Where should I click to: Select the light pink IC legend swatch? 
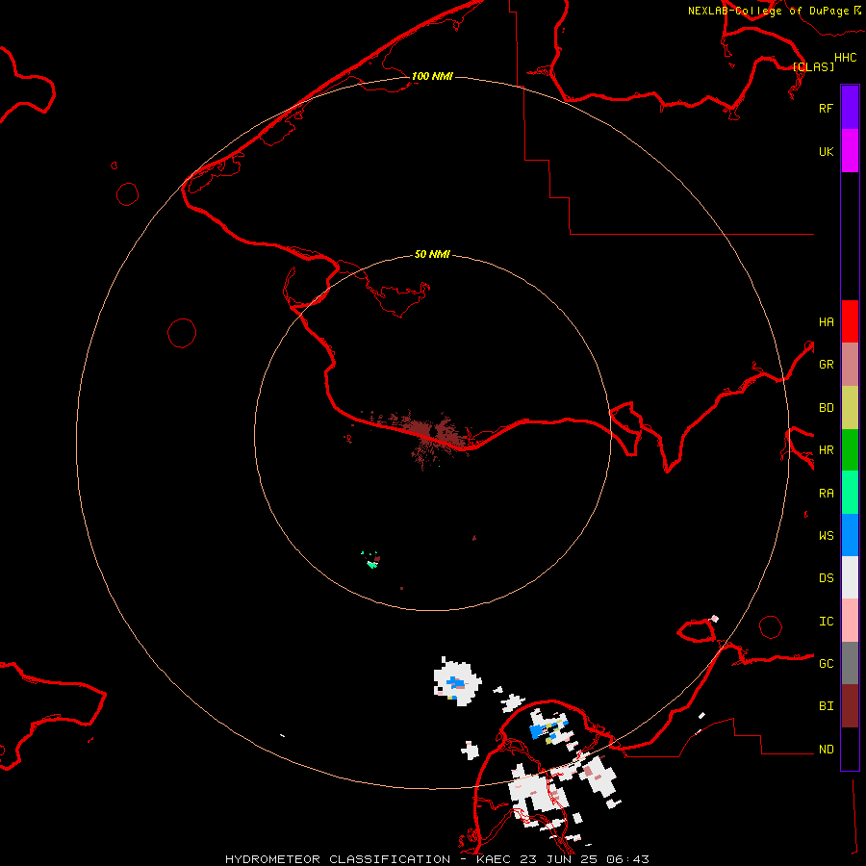850,621
